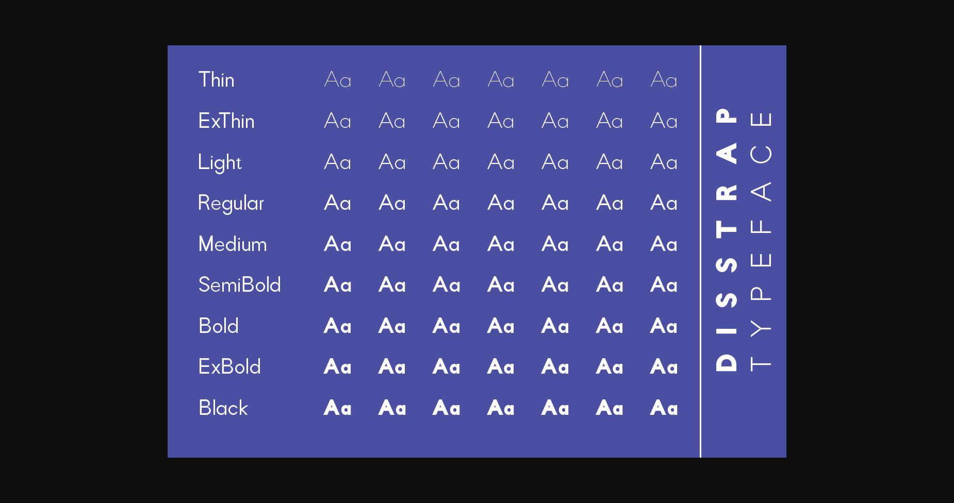Click the last Aa sample in Thin row
The image size is (954, 503).
[664, 80]
